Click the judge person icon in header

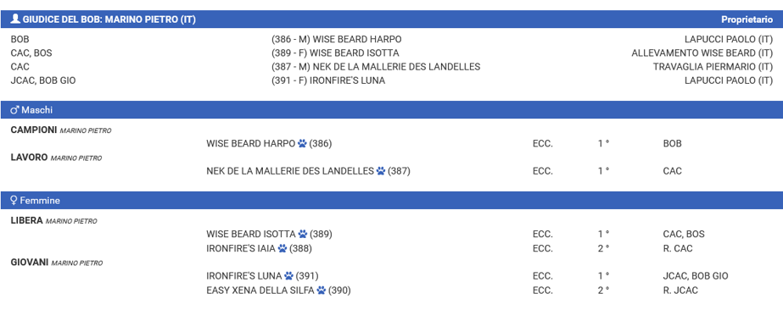point(15,19)
